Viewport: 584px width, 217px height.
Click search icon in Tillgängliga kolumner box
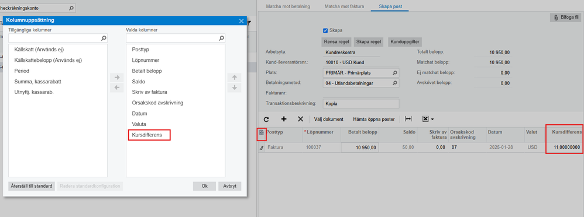coord(104,38)
